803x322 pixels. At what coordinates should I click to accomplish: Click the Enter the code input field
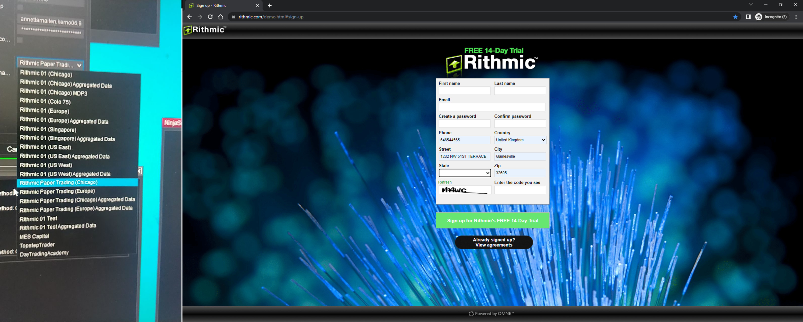(520, 190)
